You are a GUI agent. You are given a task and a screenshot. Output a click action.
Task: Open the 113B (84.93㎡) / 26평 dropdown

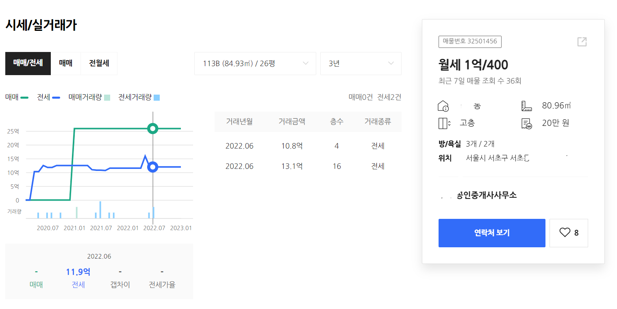pos(255,63)
